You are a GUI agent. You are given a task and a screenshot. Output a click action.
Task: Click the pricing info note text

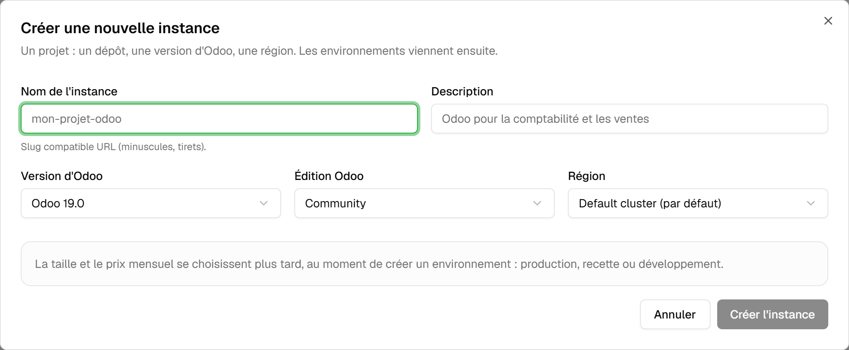tap(379, 264)
